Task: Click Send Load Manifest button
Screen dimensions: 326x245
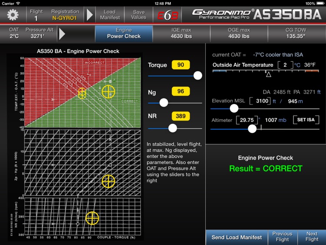Action: point(236,237)
